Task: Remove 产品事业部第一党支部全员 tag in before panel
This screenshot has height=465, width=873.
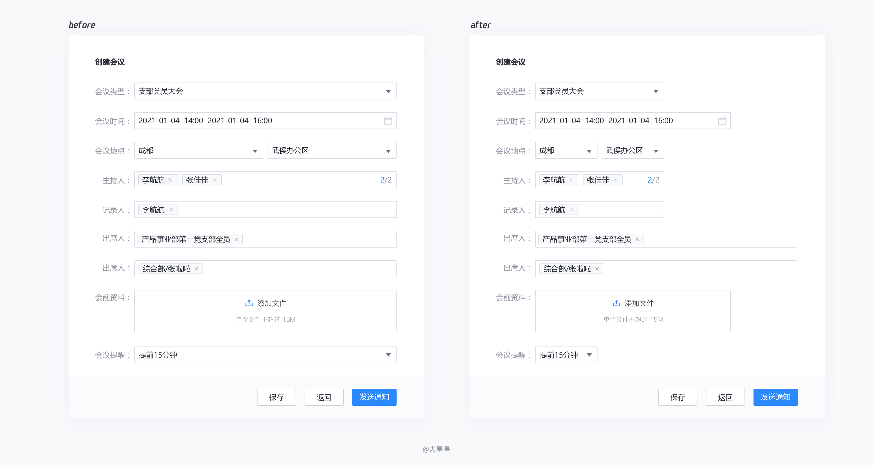Action: [236, 239]
